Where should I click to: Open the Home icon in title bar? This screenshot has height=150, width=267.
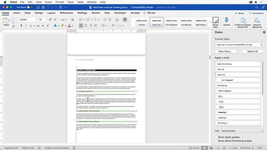tap(38, 7)
